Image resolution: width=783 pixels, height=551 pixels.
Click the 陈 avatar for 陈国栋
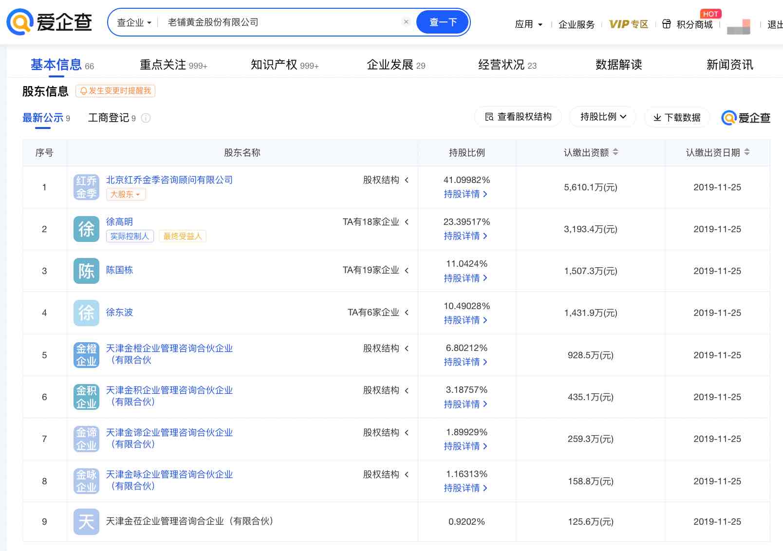86,271
